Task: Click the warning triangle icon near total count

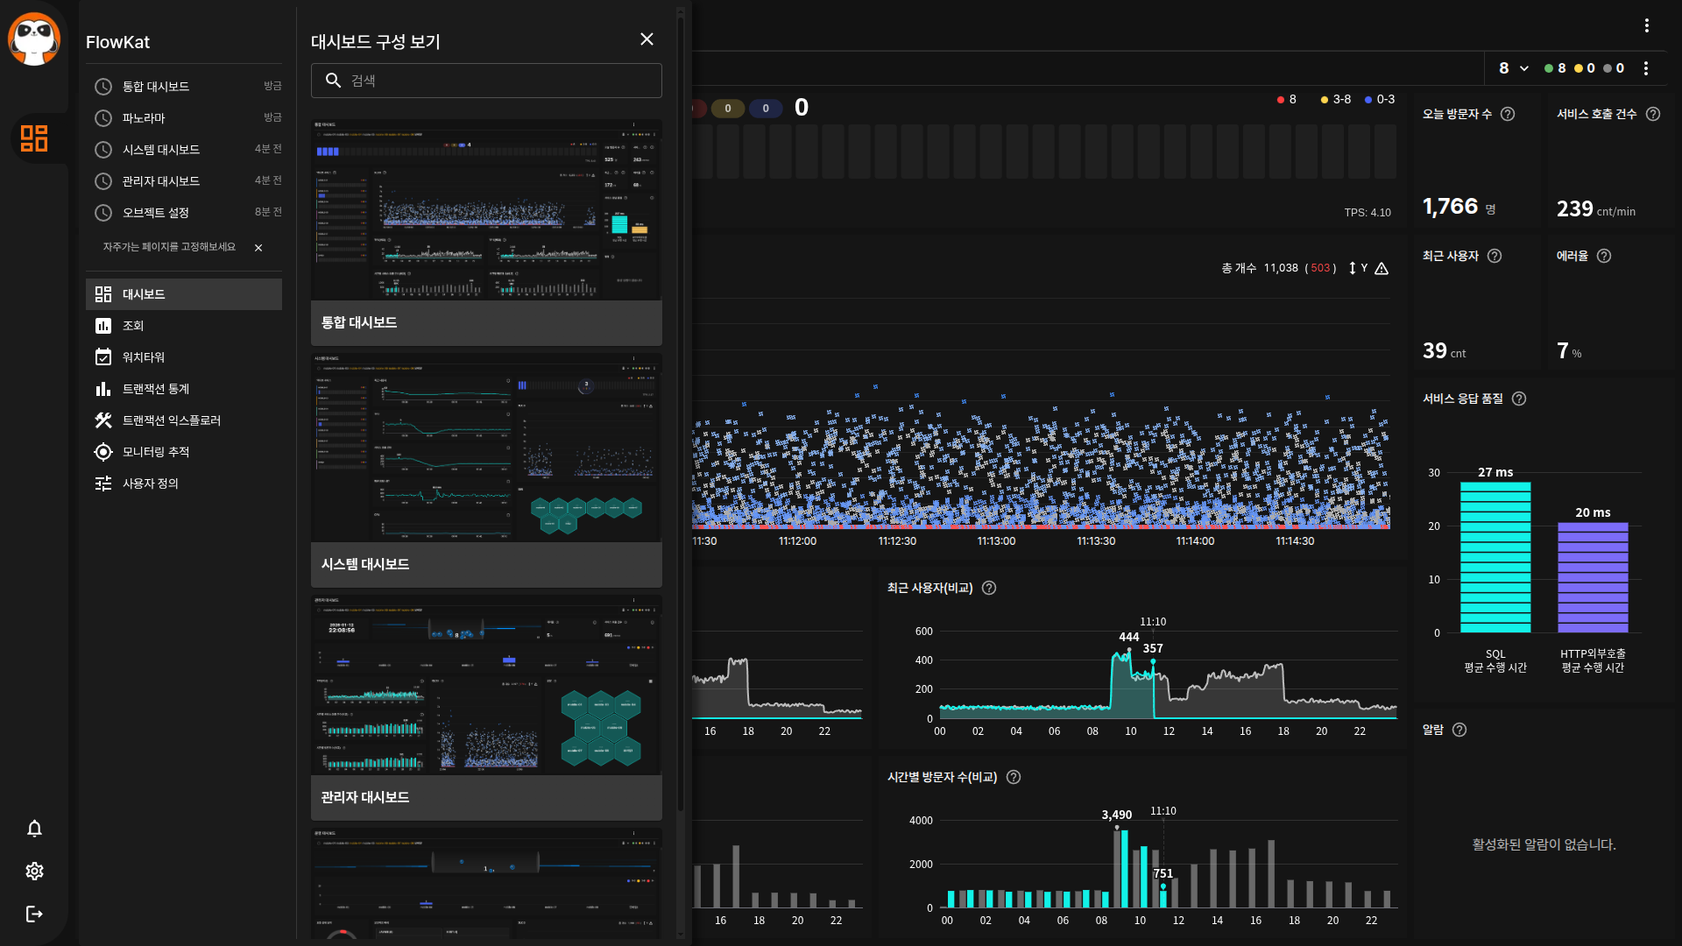Action: click(x=1382, y=268)
